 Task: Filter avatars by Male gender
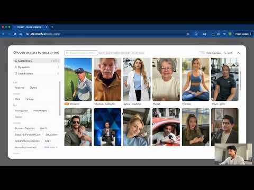17,99
